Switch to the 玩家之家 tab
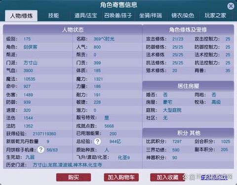 click(x=215, y=16)
